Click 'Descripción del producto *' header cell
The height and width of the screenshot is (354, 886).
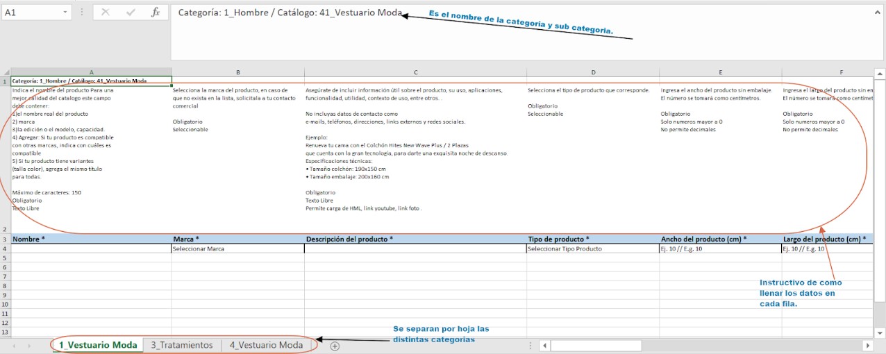click(415, 239)
